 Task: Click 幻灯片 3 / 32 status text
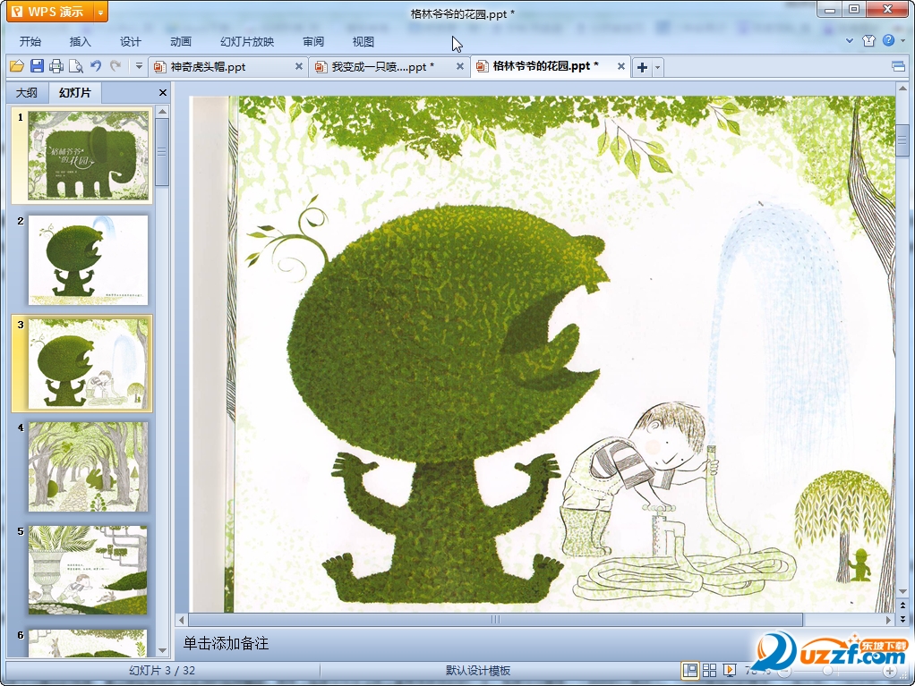pos(162,670)
